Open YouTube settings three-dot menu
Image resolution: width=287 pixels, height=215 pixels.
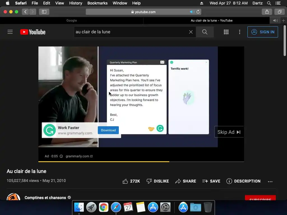pyautogui.click(x=239, y=32)
